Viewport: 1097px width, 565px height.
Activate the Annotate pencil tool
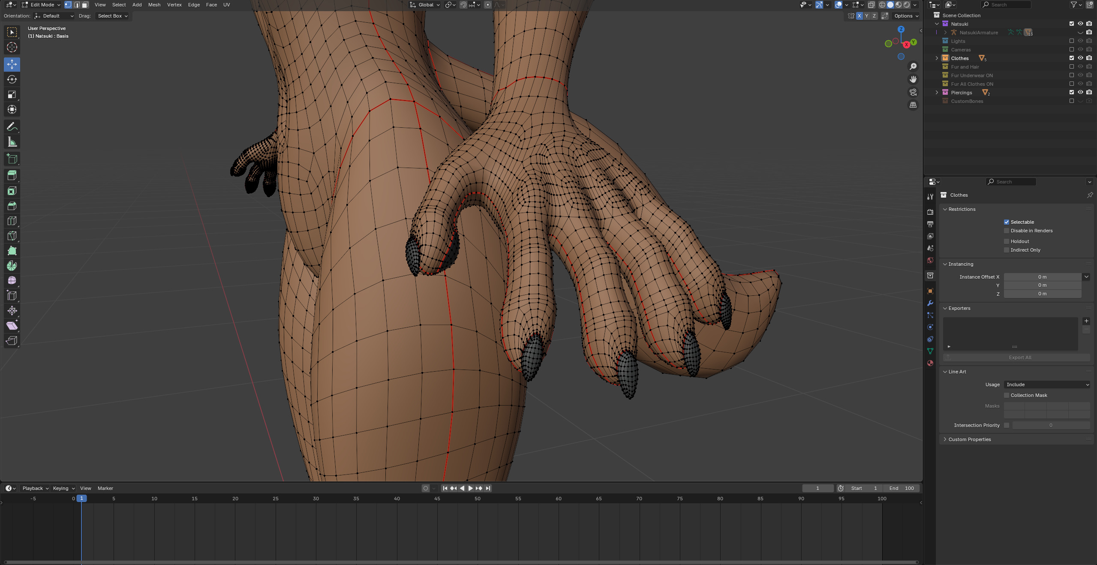click(12, 126)
